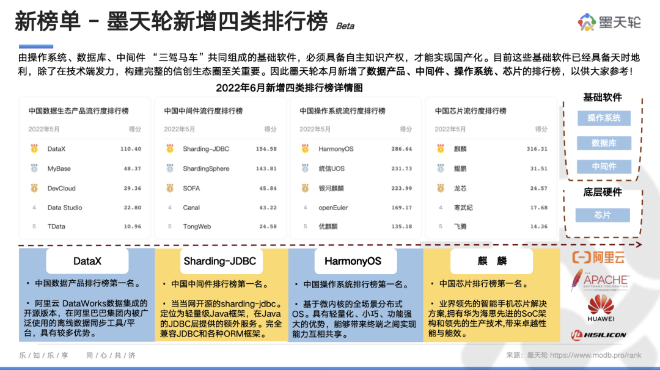Viewport: 660px width, 370px height.
Task: Click score 231.73 for 统信UOS
Action: 402,169
